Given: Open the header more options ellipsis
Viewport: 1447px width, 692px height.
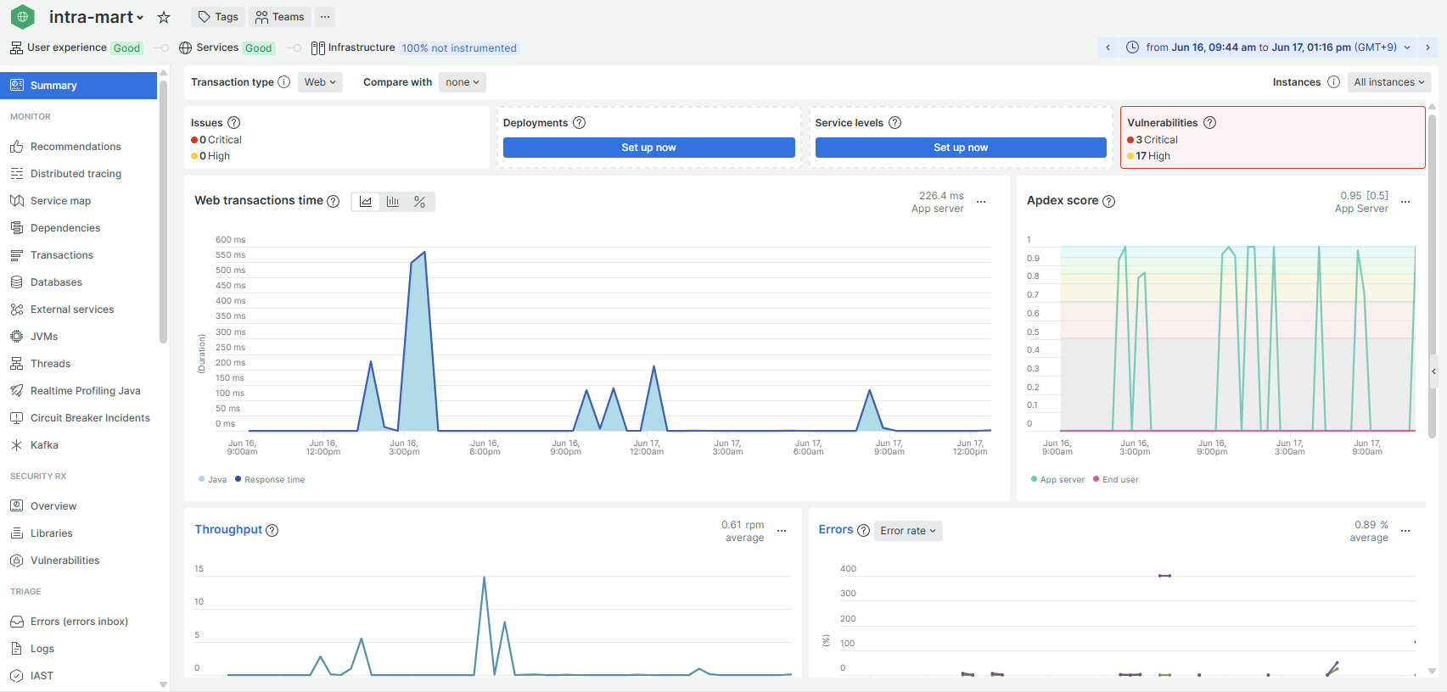Looking at the screenshot, I should 325,17.
